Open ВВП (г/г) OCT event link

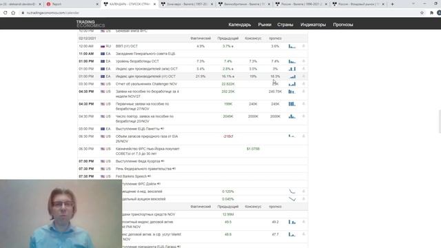click(x=127, y=46)
